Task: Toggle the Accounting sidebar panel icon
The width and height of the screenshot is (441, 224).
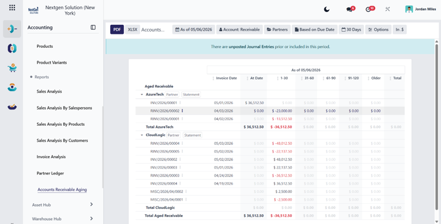Action: tap(93, 27)
